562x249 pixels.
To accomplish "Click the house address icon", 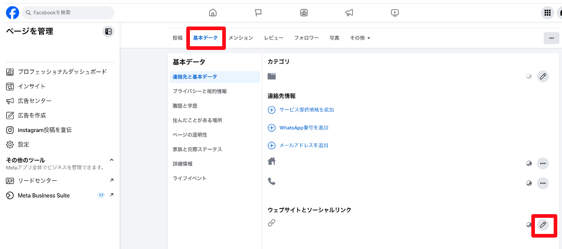I will [272, 161].
